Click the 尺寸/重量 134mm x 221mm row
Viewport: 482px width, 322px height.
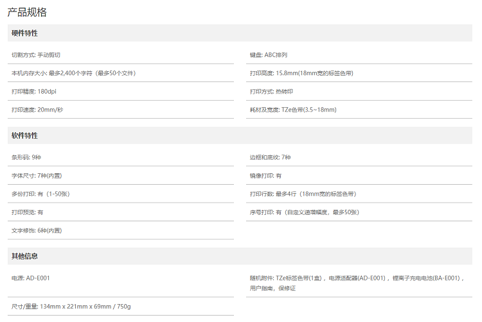point(121,307)
